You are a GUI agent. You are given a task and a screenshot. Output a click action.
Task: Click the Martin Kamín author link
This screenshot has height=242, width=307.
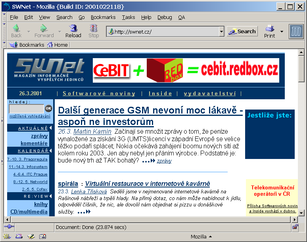pyautogui.click(x=92, y=132)
